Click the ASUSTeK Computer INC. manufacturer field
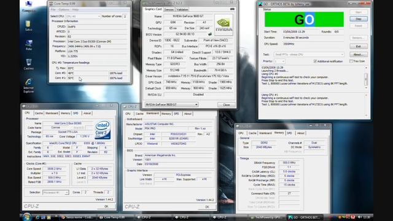Image resolution: width=393 pixels, height=221 pixels. coord(178,124)
